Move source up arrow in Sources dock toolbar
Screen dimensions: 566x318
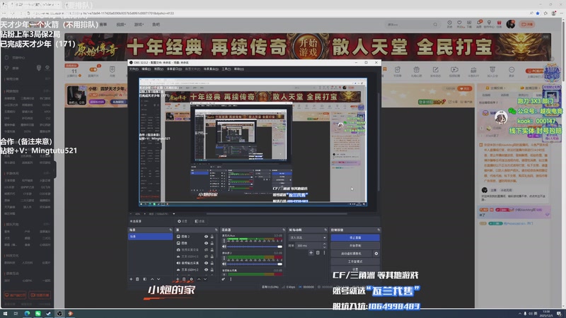pyautogui.click(x=199, y=279)
